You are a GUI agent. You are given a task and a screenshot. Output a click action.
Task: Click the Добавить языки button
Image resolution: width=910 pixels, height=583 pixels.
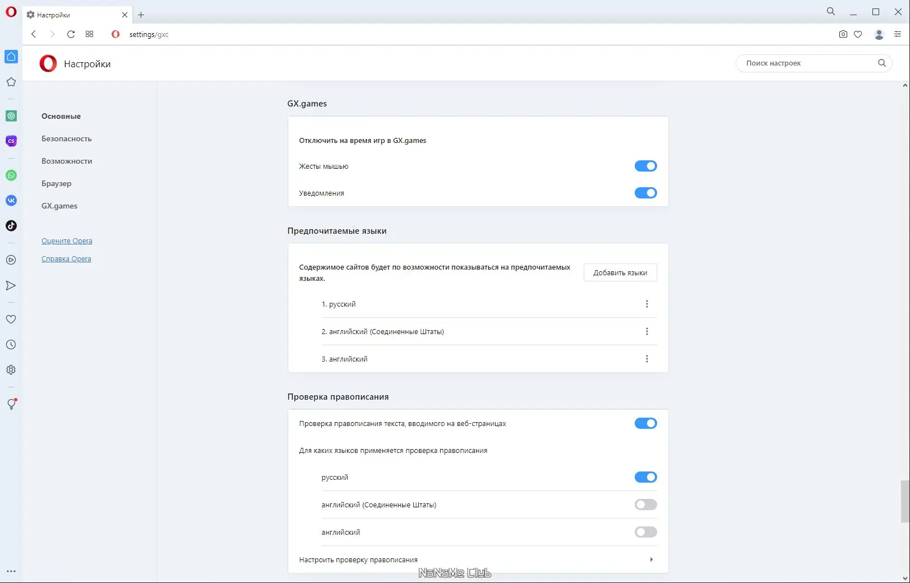point(620,272)
